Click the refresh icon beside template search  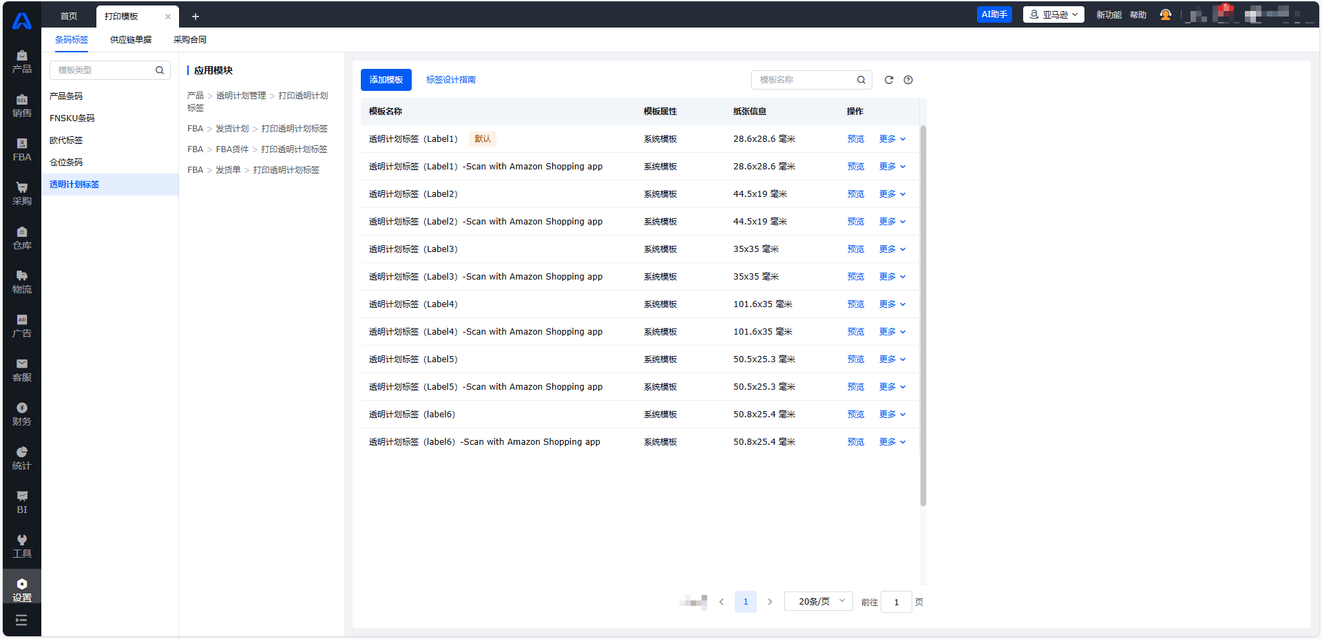(x=889, y=80)
